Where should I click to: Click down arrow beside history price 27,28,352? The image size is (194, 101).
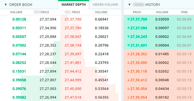pyautogui.click(x=128, y=54)
